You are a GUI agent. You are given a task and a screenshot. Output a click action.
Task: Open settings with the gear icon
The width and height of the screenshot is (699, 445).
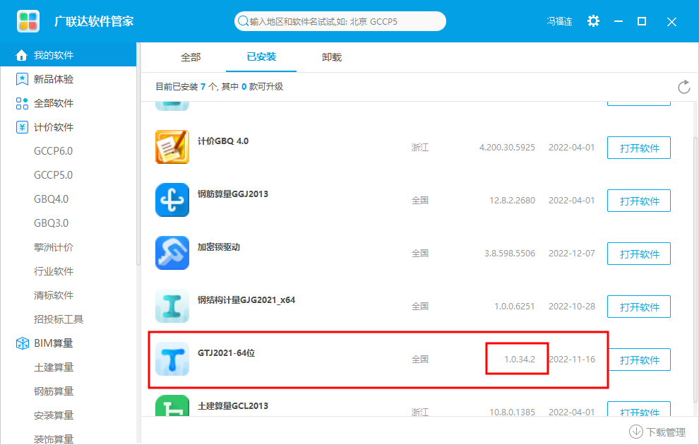point(593,21)
